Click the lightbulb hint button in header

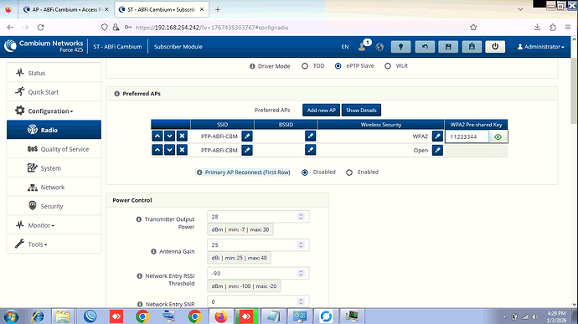[x=400, y=46]
